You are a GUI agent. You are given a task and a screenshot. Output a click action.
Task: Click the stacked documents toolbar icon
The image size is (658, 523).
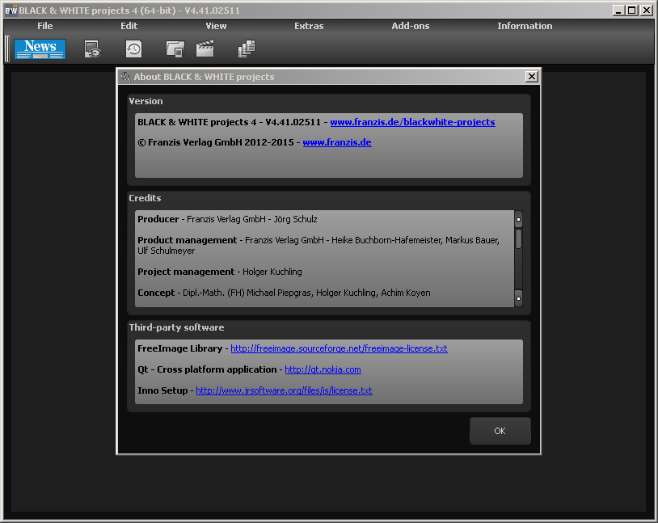(247, 49)
